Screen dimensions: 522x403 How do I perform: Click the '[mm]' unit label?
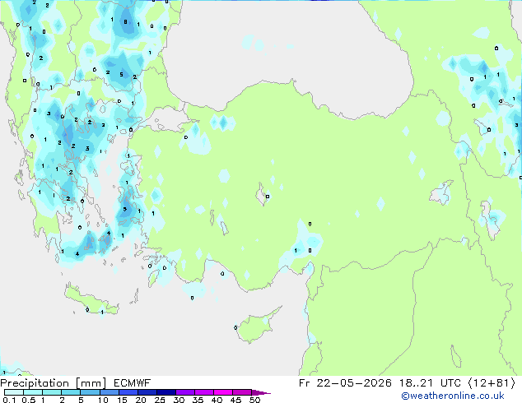tap(91, 383)
